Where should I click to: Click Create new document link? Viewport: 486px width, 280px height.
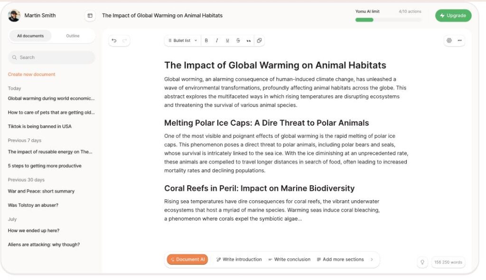click(31, 75)
